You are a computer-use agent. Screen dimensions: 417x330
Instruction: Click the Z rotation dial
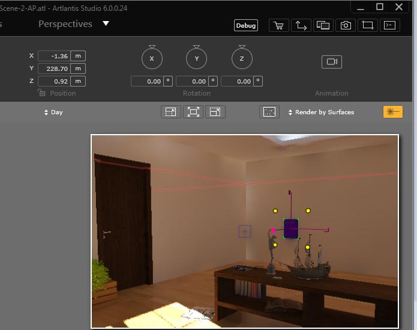click(242, 58)
